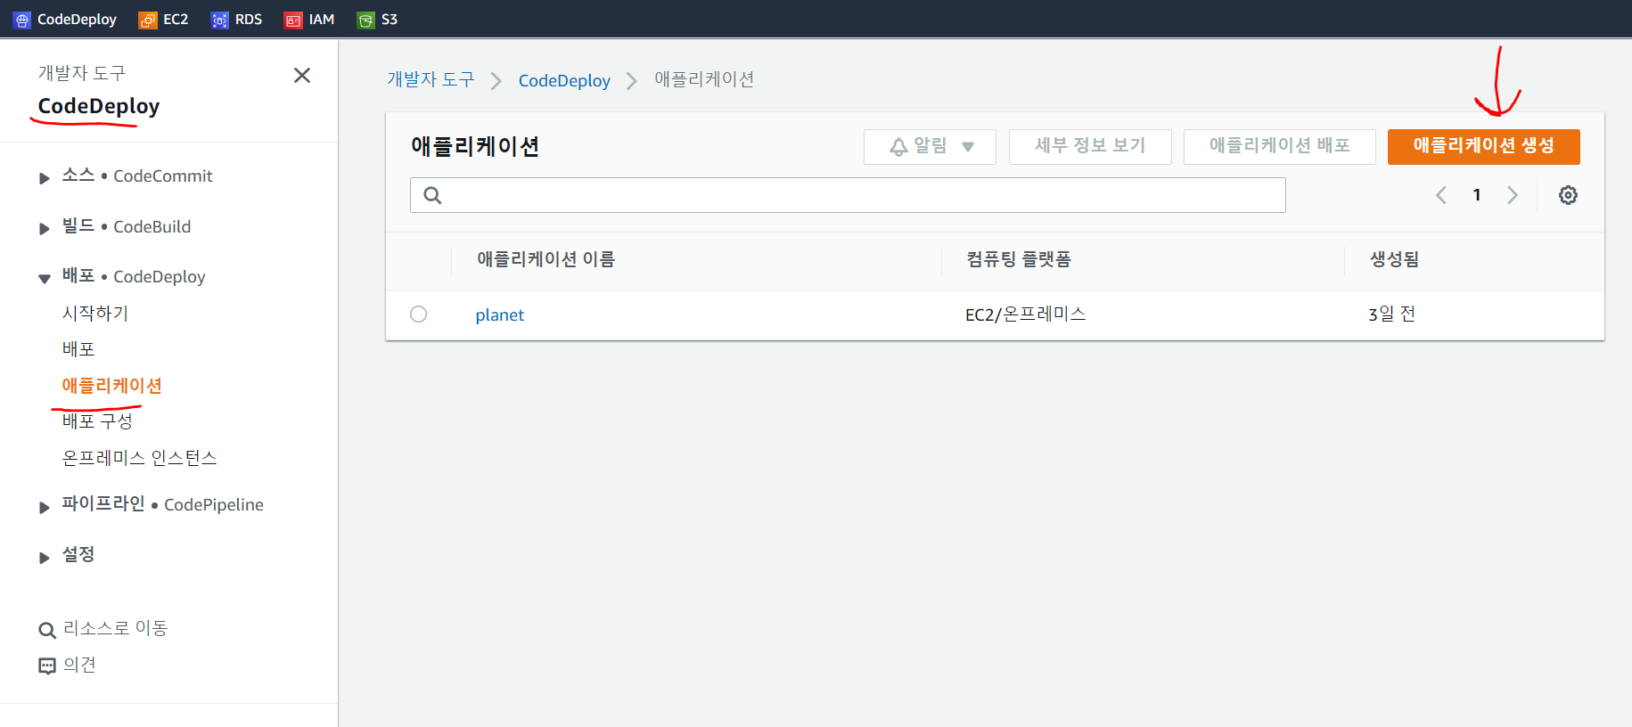Sort by 애플리케이션 이름 column header

pyautogui.click(x=545, y=259)
